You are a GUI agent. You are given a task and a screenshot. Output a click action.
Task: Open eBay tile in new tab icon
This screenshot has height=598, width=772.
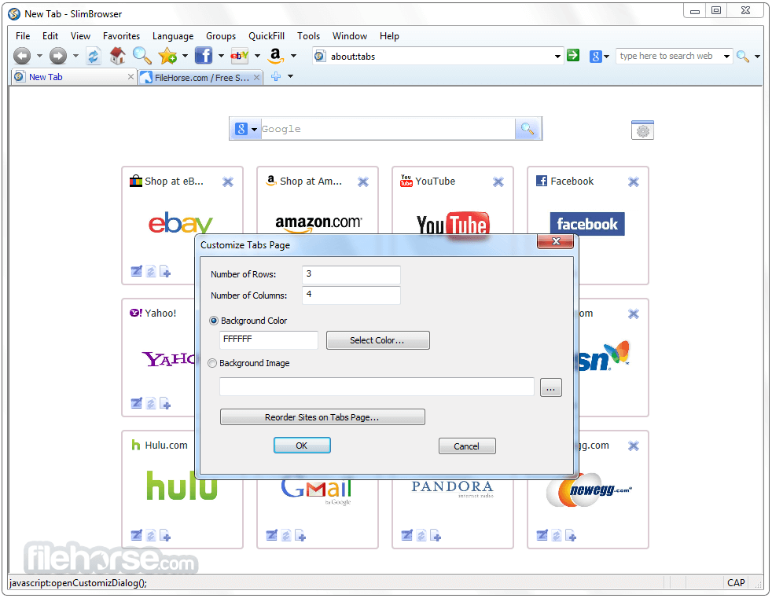tap(165, 271)
